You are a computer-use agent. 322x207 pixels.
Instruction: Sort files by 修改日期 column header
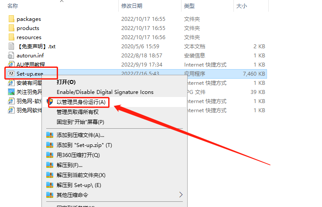(x=132, y=6)
